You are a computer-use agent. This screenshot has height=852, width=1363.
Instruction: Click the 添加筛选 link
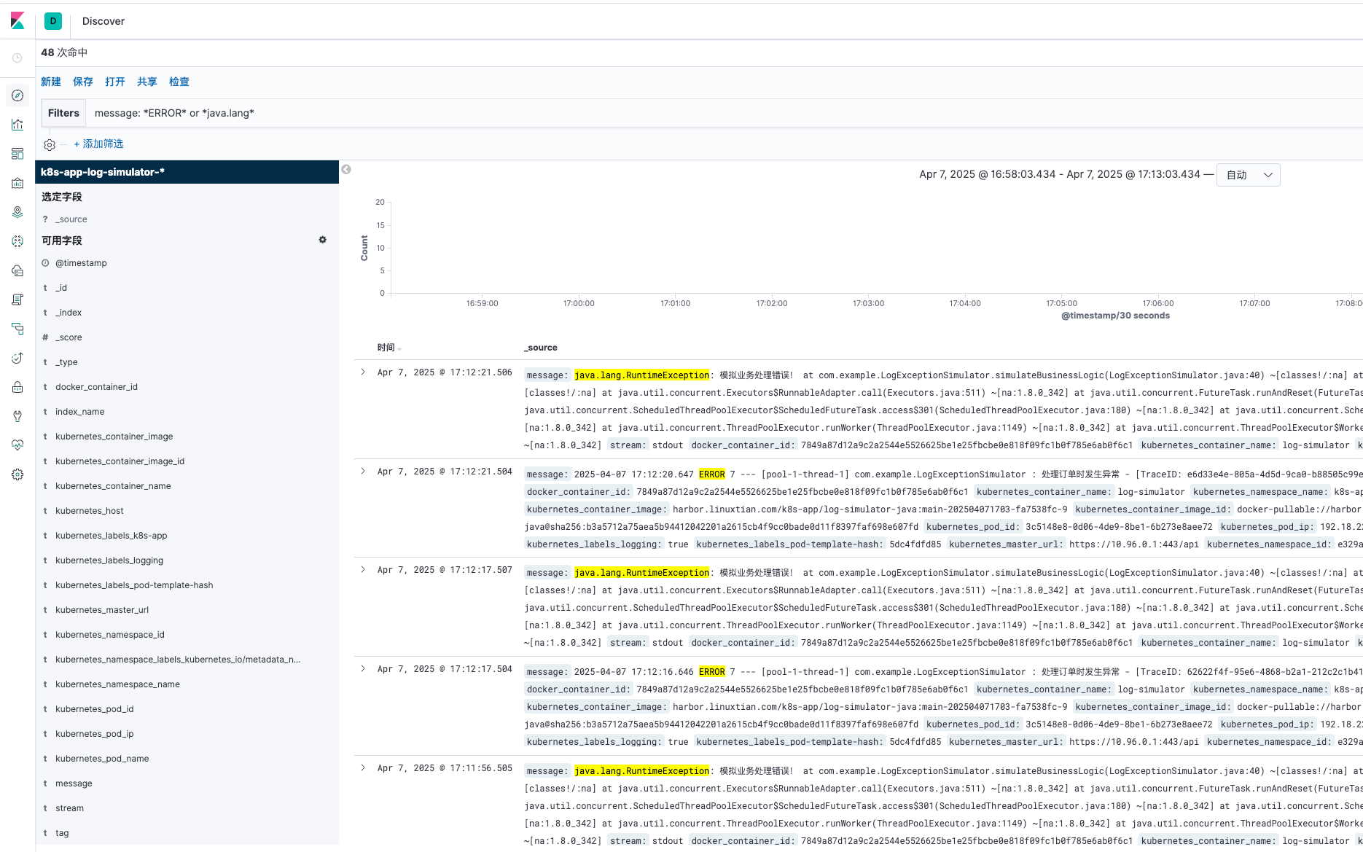[x=98, y=144]
